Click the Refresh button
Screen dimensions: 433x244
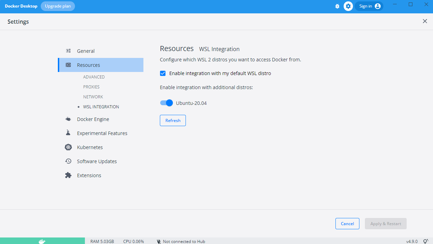173,120
